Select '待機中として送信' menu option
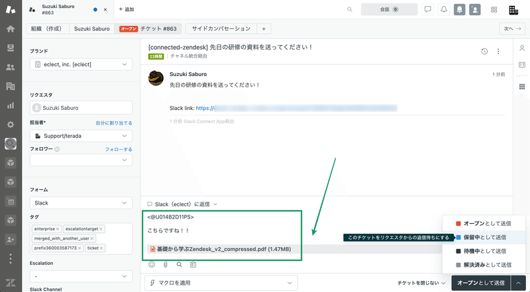The height and width of the screenshot is (292, 530). (484, 251)
